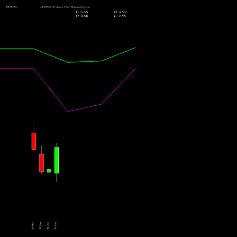Viewport: 237px width, 237px height.
Task: Click the '02 Jun' date axis label
Action: tap(48, 226)
